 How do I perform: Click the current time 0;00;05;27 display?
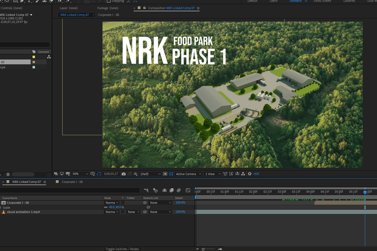(112, 174)
